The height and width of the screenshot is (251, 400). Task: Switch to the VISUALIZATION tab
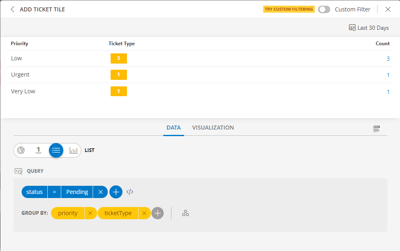tap(213, 128)
